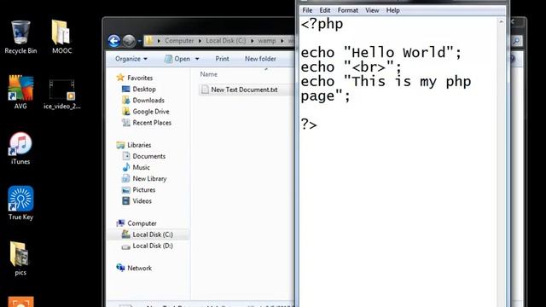Select Local Disk (C:) in the breadcrumb
Viewport: 546px width, 307px height.
225,41
